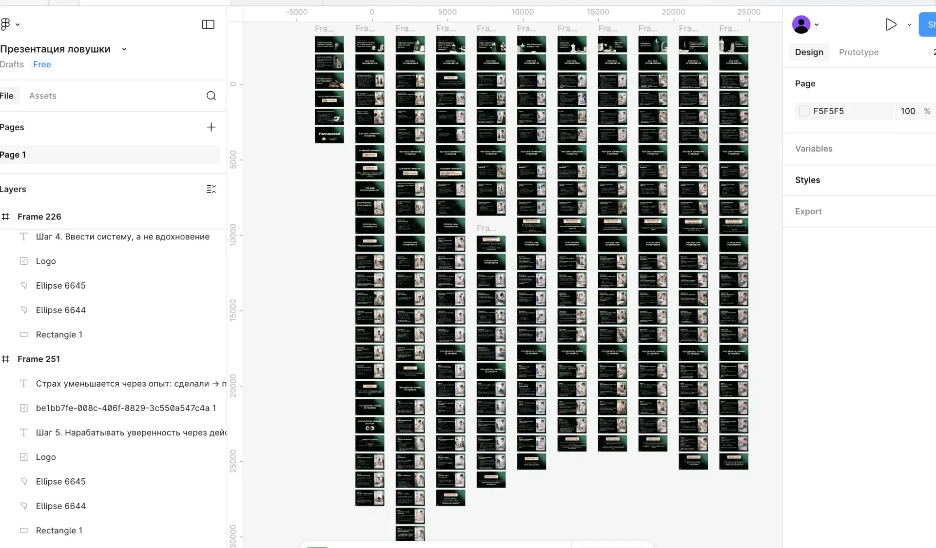Select the Frame 226 frame icon
Viewport: 936px width, 548px height.
pos(6,216)
